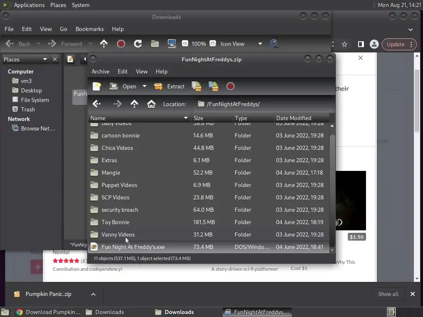This screenshot has width=423, height=317.
Task: Stop the archive operation red button
Action: (231, 86)
